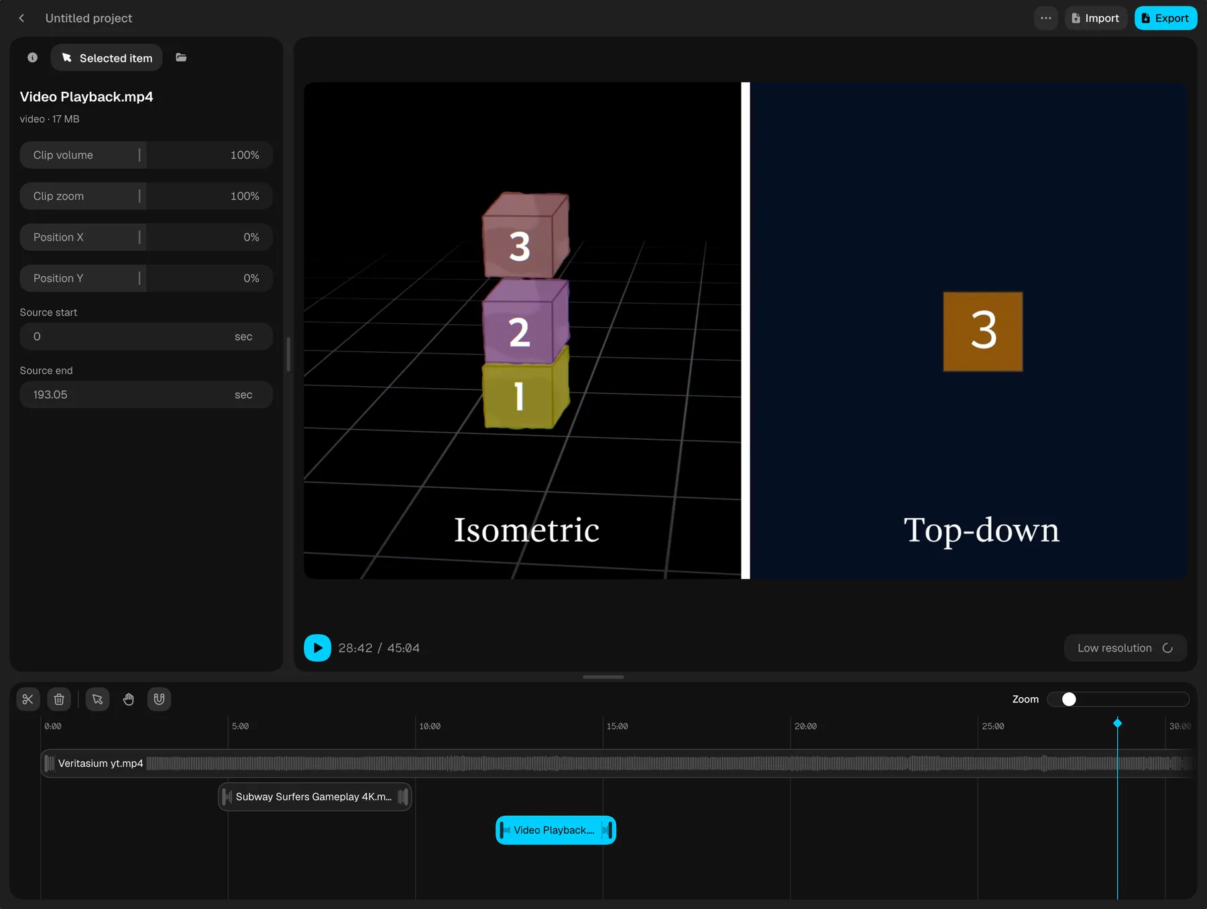The image size is (1207, 909).
Task: Select the Veritasium yt.mp4 clip
Action: 616,764
